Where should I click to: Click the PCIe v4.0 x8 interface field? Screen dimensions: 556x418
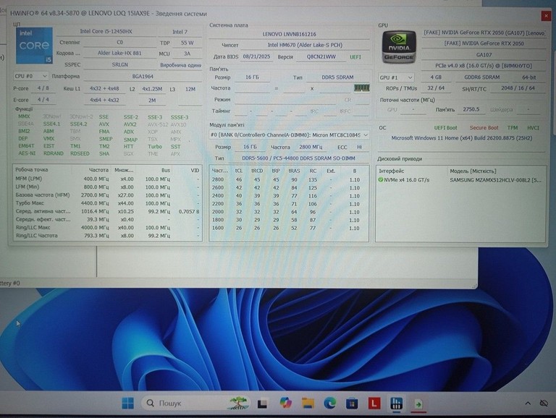tap(484, 66)
